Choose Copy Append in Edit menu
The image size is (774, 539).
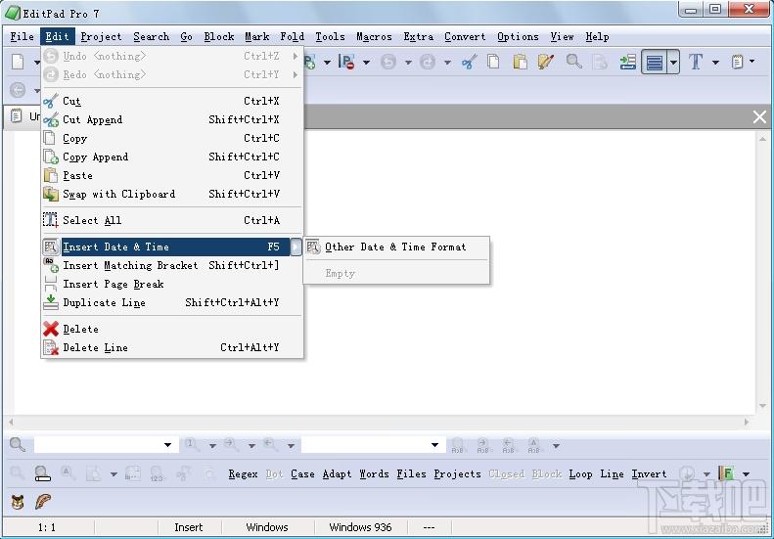172,157
